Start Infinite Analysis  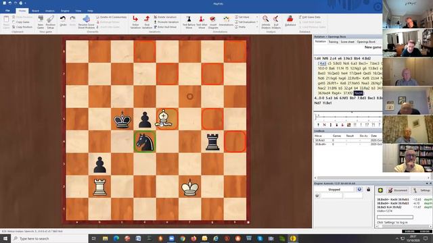266,22
